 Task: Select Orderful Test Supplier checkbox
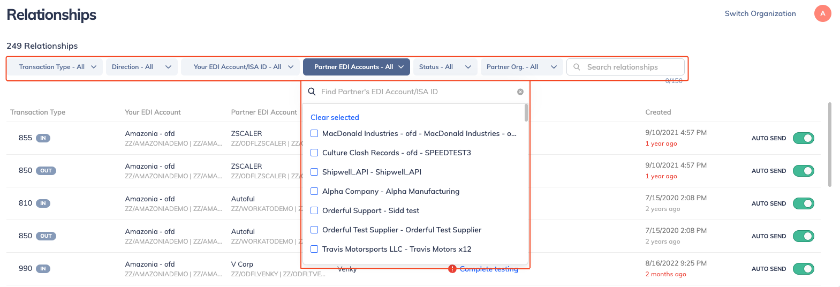pos(314,230)
